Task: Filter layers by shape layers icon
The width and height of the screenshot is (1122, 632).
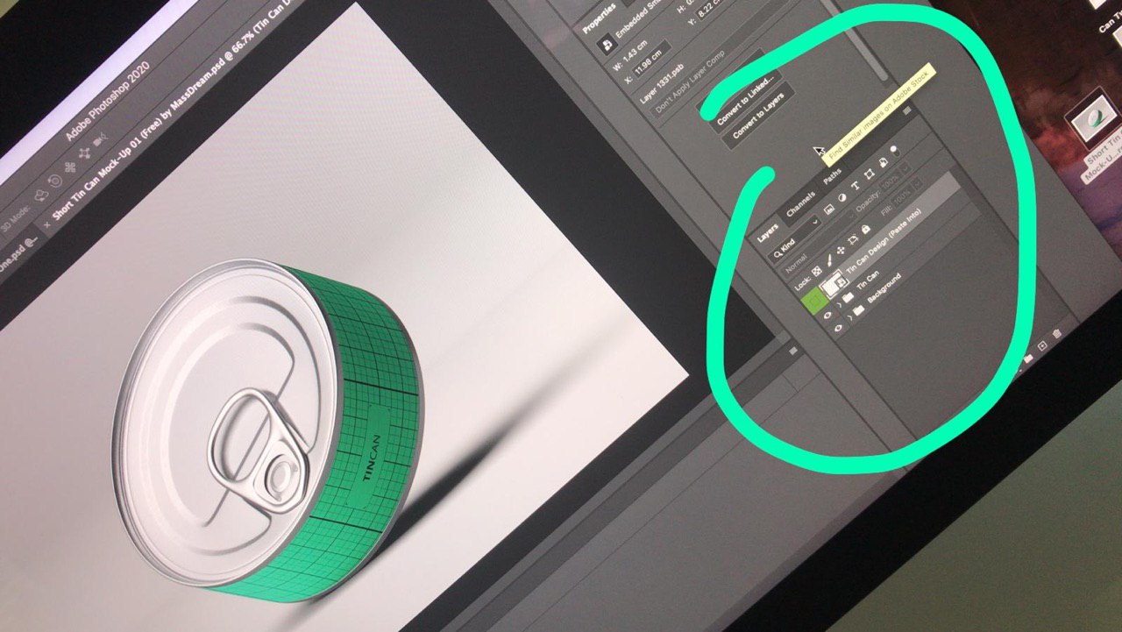Action: 869,174
